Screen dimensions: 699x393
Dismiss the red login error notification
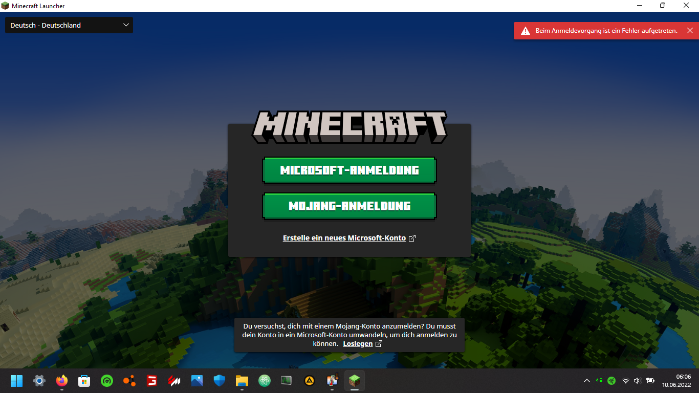click(690, 31)
